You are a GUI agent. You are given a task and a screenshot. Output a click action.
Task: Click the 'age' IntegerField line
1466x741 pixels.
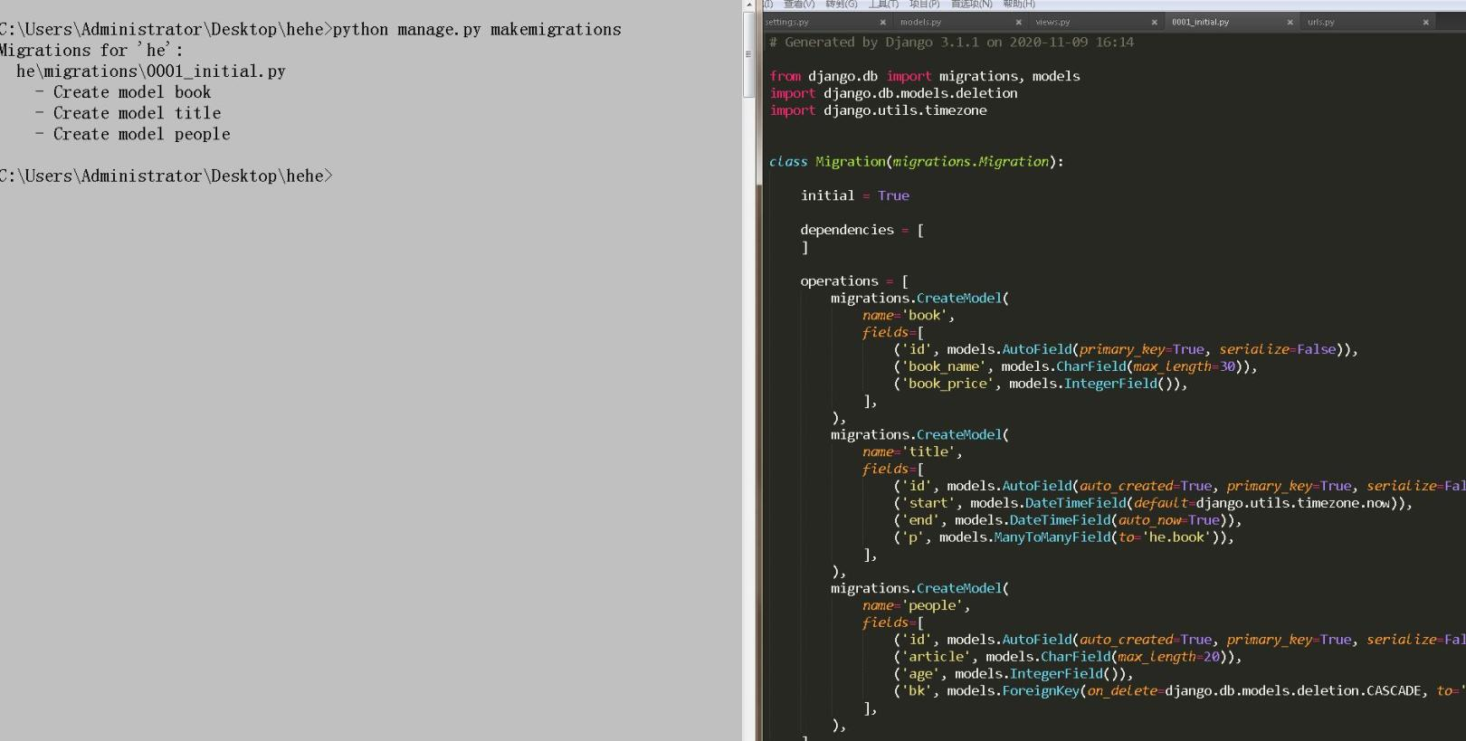1013,674
